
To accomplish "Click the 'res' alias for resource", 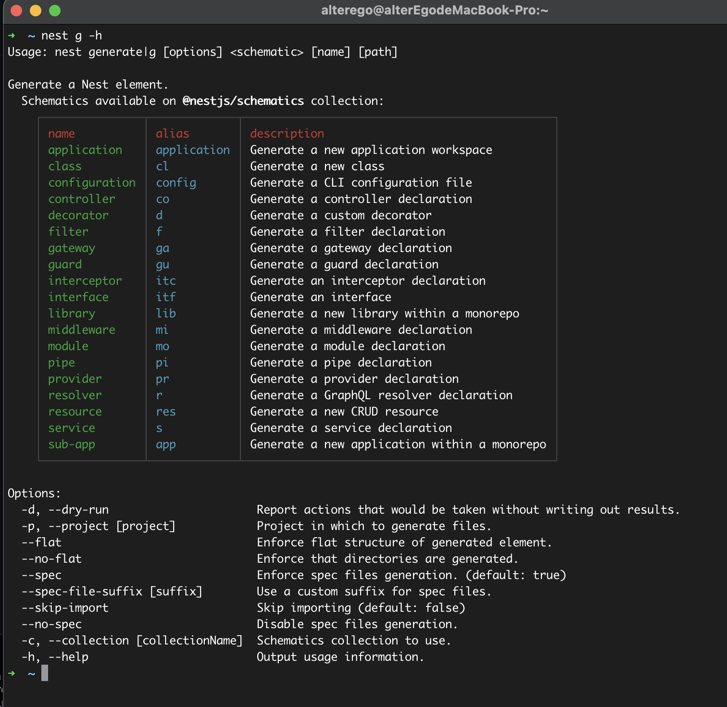I will (166, 412).
